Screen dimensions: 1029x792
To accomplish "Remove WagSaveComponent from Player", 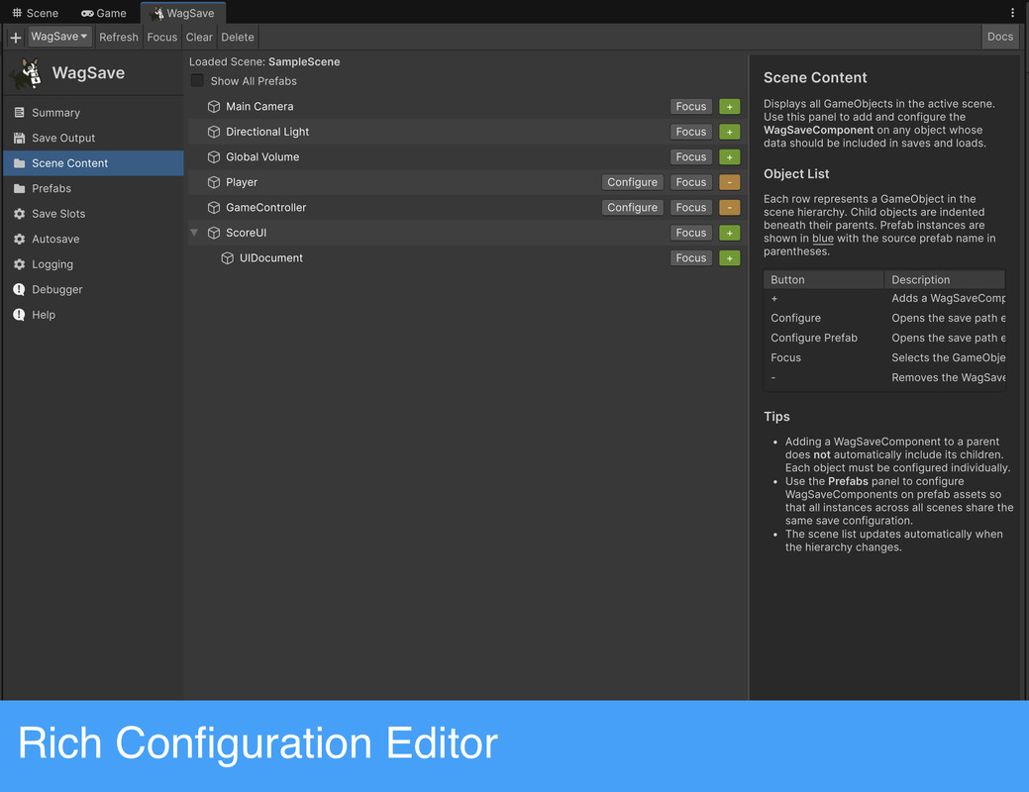I will [729, 182].
